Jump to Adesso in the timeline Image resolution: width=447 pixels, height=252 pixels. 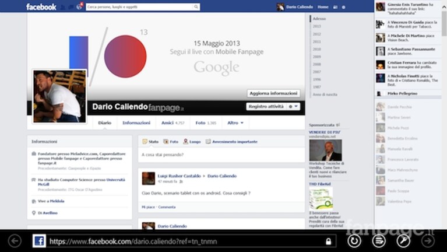point(319,19)
